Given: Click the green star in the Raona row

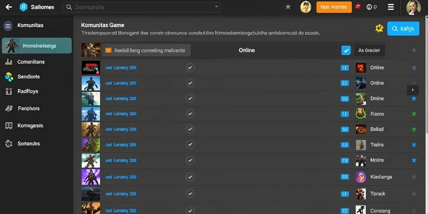Looking at the screenshot, I should (414, 114).
